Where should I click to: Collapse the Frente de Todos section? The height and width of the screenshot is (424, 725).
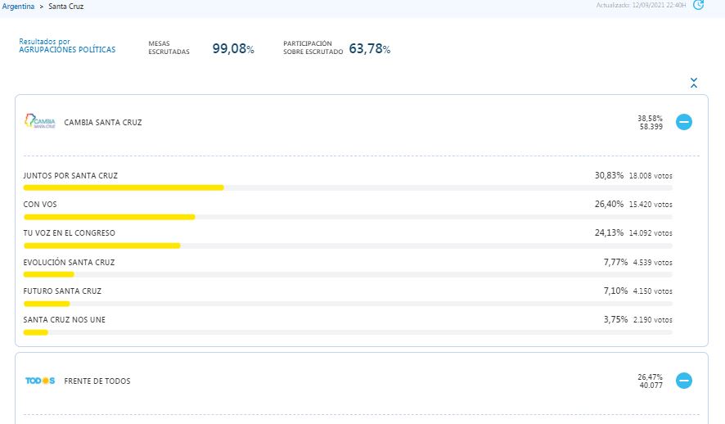[684, 381]
